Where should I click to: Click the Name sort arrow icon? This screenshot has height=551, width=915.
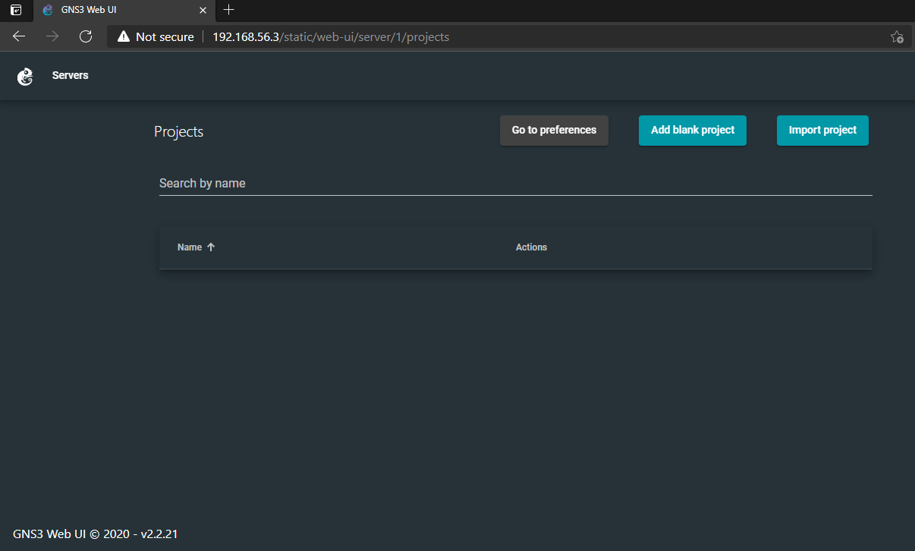[x=211, y=247]
